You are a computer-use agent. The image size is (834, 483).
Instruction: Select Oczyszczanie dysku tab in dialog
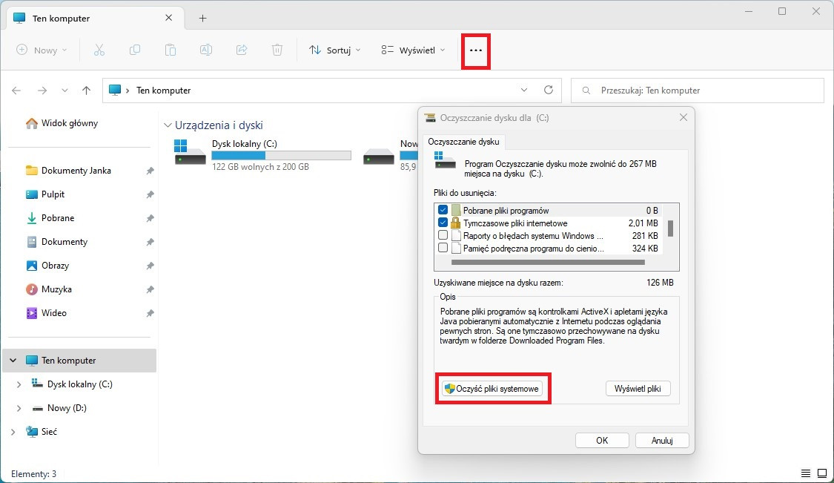pos(464,142)
